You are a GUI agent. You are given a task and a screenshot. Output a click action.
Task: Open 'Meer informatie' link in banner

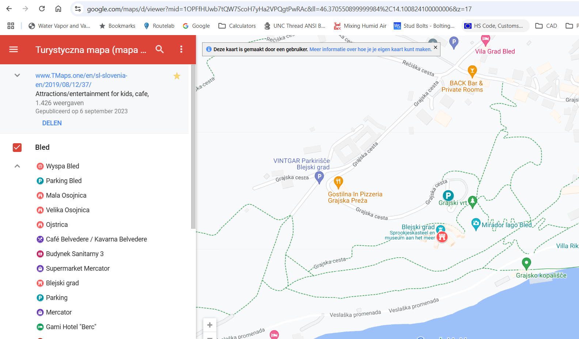tap(370, 49)
